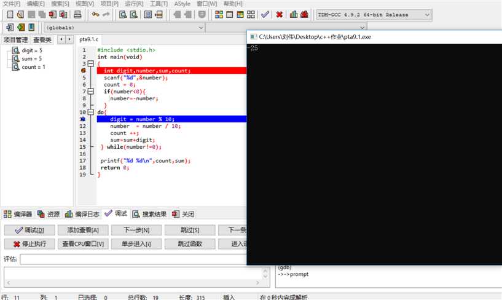Click the Open file toolbar icon
Screen dimensions: 502x300
[x=20, y=14]
